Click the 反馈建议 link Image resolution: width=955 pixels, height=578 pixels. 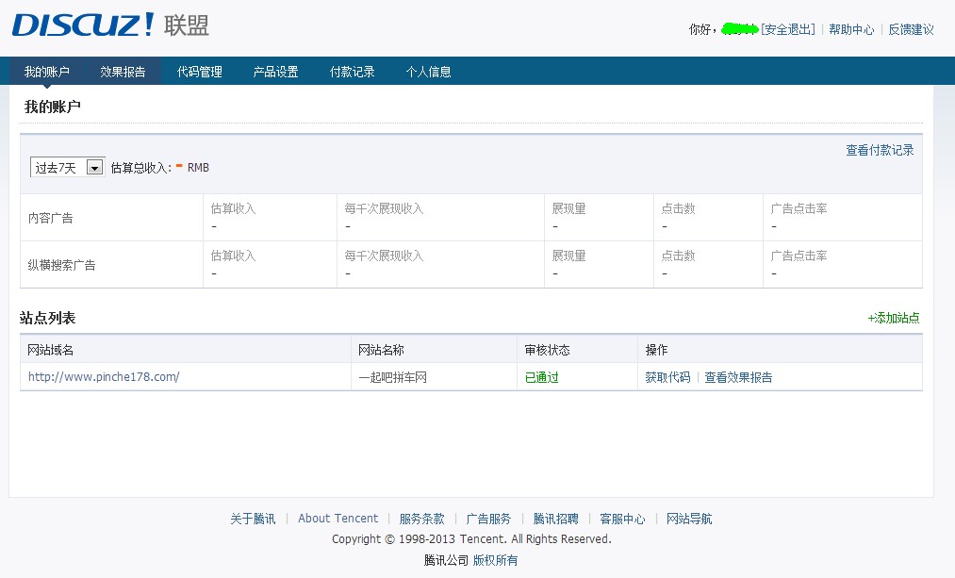tap(912, 29)
